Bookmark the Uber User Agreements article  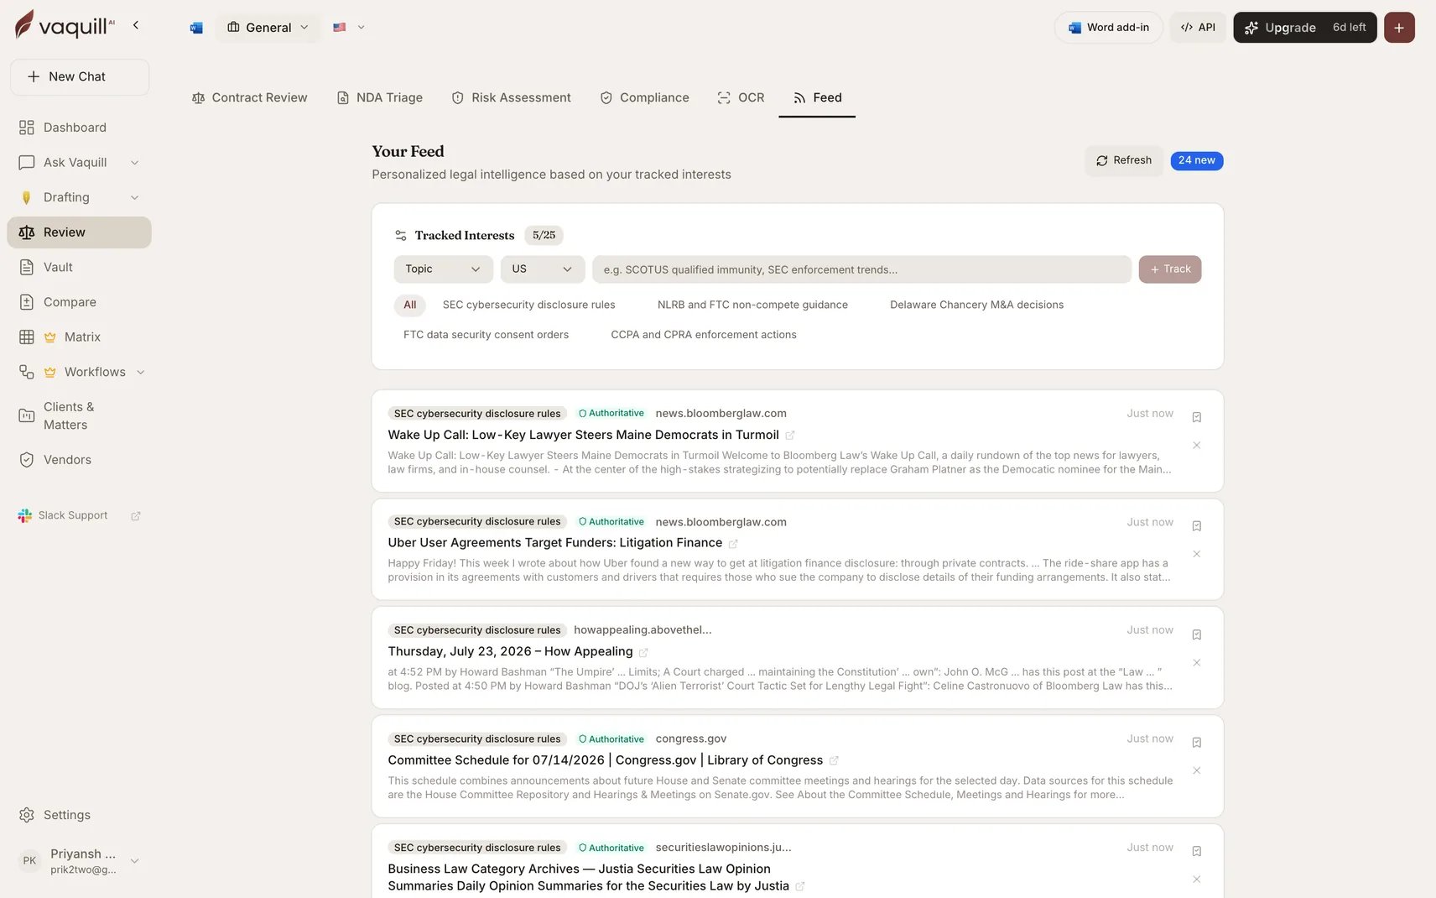click(1197, 526)
